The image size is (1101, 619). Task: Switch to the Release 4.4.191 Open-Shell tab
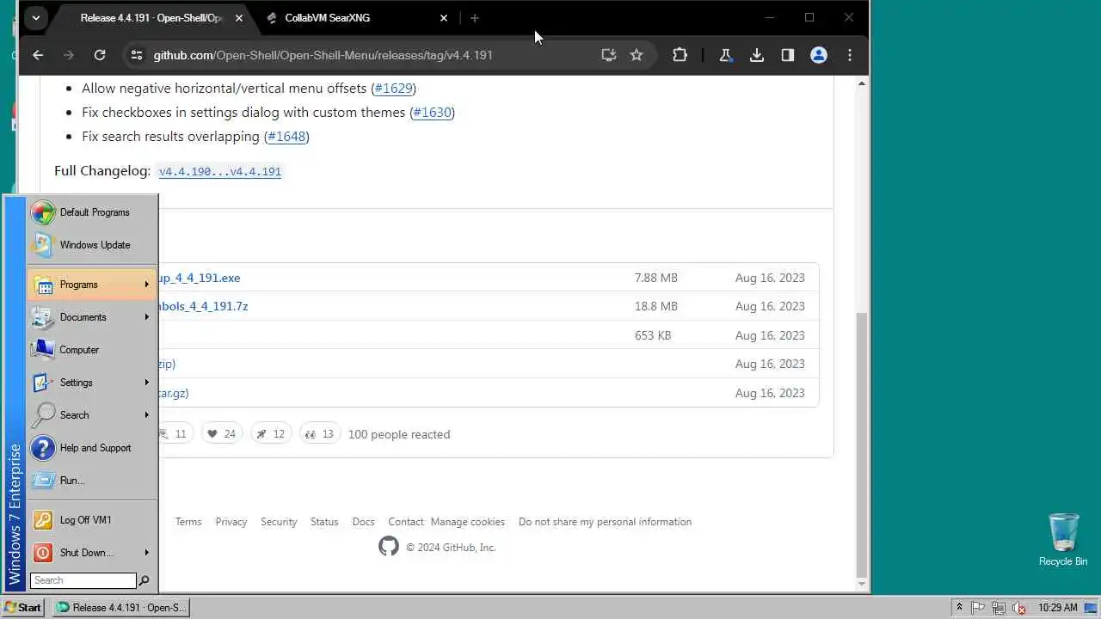pos(151,17)
